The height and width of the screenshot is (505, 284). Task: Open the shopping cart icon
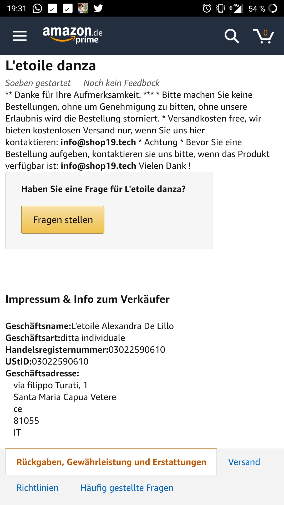[263, 36]
